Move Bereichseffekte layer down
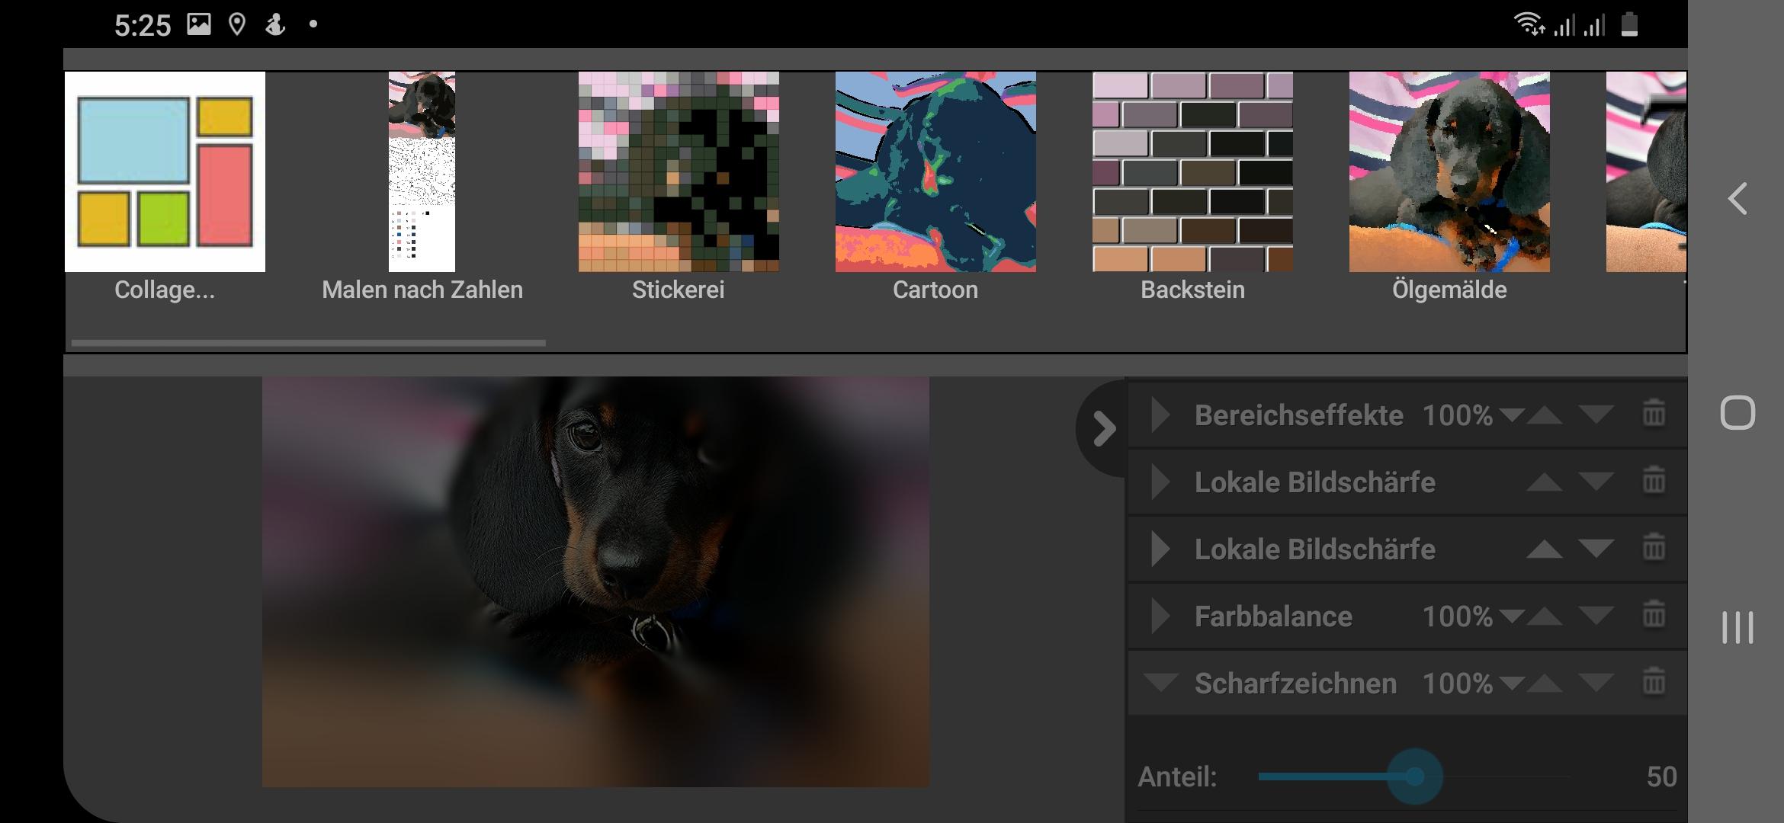Screen dimensions: 1784x823 [1596, 415]
